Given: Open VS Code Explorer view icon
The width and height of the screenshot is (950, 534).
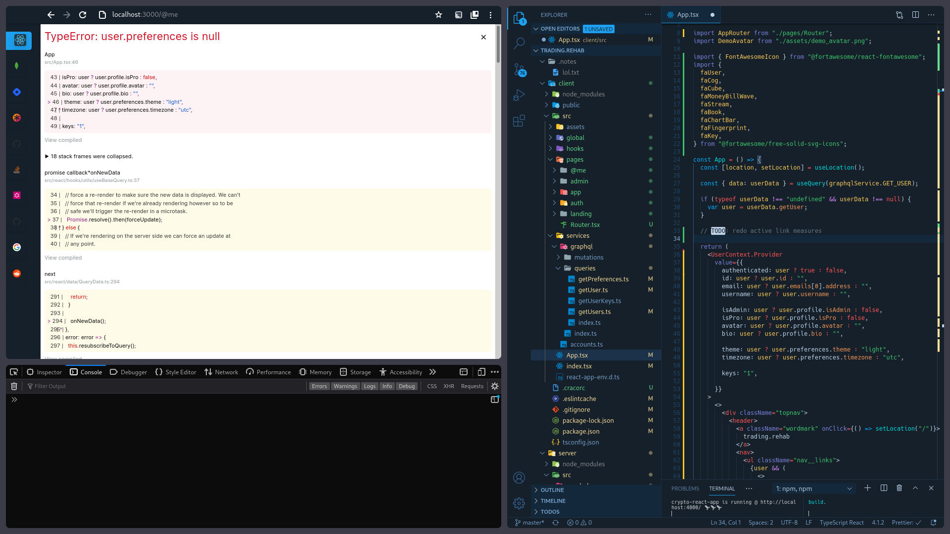Looking at the screenshot, I should [x=519, y=18].
